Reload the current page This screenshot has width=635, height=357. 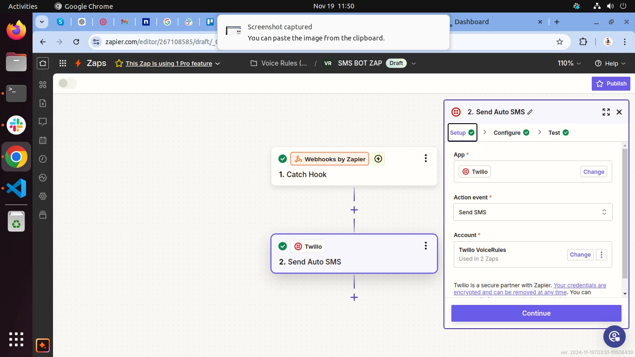click(x=76, y=42)
